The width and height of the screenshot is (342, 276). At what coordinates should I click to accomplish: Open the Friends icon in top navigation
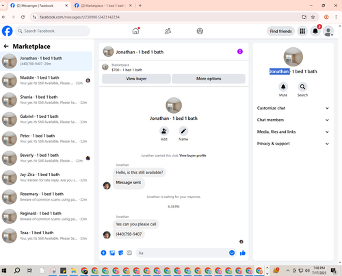(x=168, y=31)
